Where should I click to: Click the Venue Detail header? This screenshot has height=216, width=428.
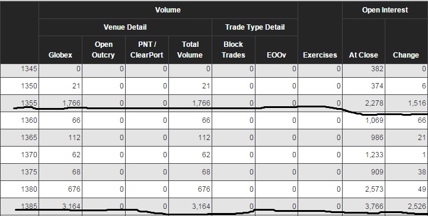[125, 27]
